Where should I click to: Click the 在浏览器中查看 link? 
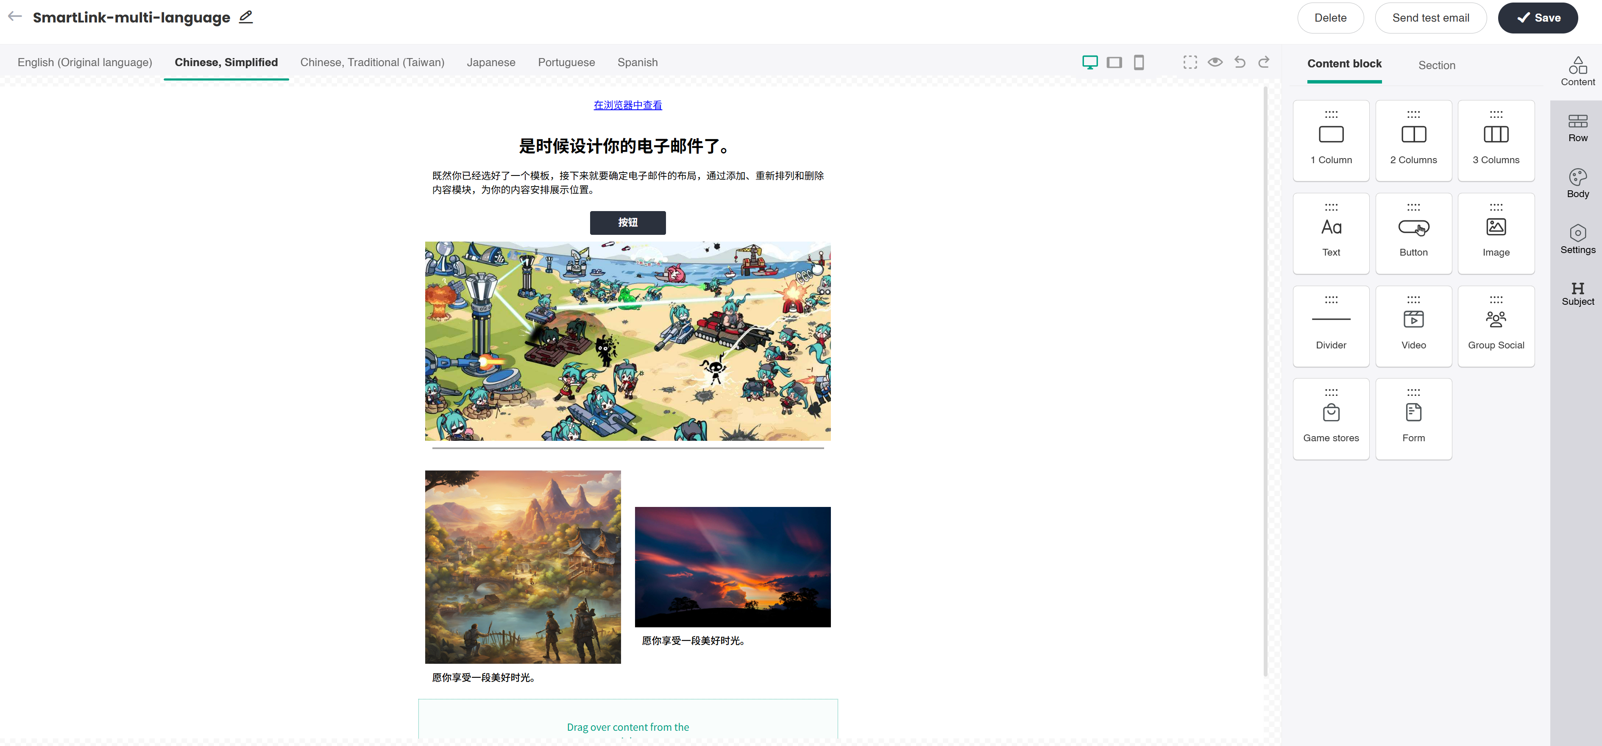point(627,105)
